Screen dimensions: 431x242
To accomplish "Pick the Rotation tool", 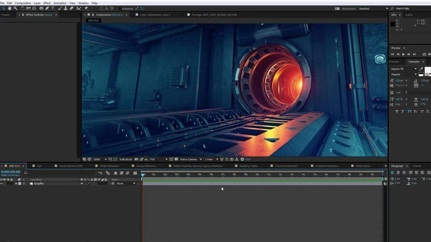I will (x=23, y=8).
